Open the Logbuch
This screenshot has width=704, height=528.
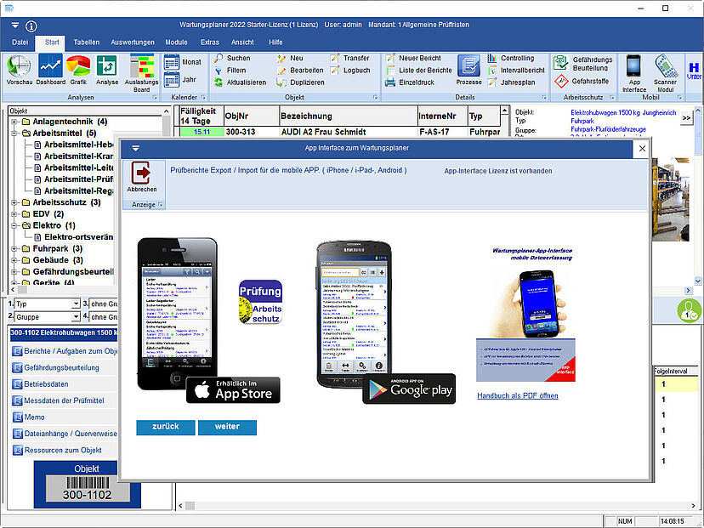click(350, 70)
